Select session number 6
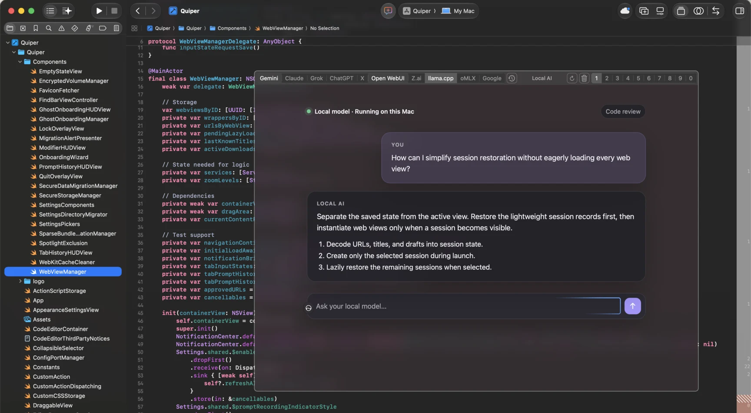Viewport: 751px width, 413px height. 649,79
